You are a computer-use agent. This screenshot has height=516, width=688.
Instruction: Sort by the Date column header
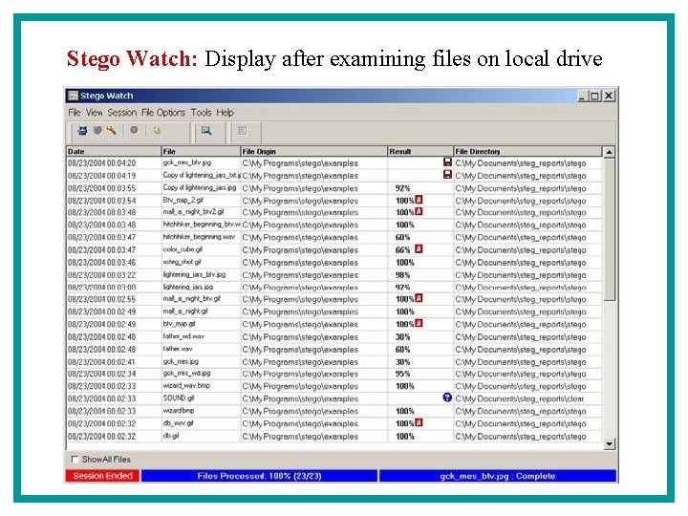tap(114, 151)
